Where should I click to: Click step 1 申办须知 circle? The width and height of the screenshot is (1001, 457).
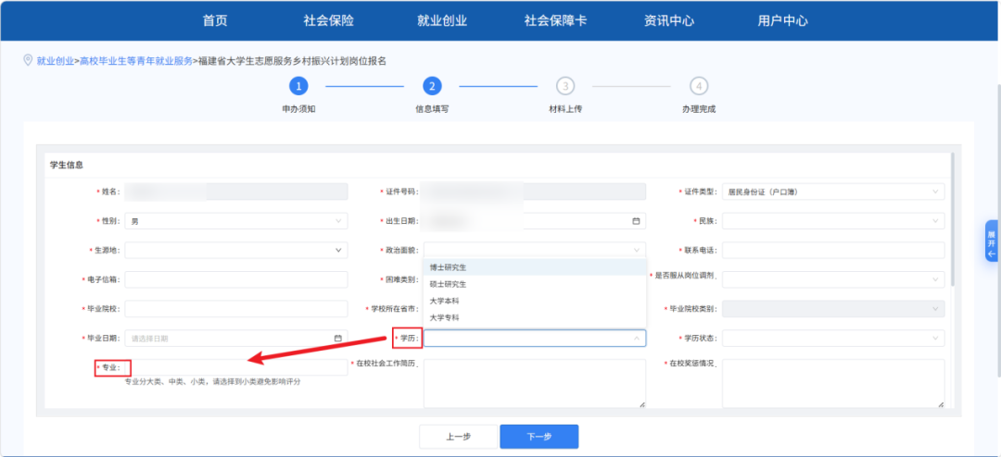[298, 86]
